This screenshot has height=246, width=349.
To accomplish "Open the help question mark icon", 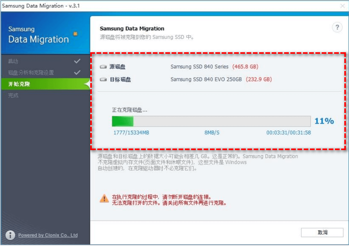I will pos(336,27).
